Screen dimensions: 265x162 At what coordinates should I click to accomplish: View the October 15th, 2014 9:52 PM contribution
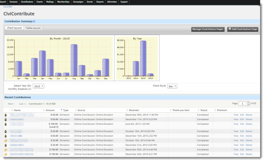[236, 131]
